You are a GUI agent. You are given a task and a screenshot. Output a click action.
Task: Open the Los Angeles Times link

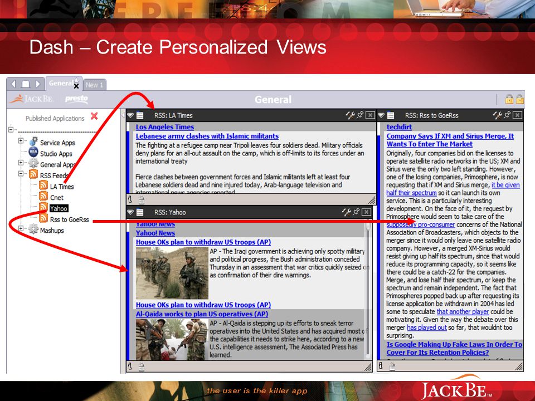165,127
